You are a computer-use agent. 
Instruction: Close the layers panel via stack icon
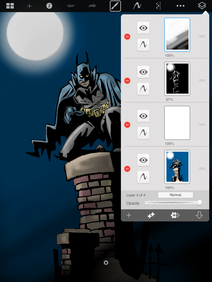pos(202,6)
